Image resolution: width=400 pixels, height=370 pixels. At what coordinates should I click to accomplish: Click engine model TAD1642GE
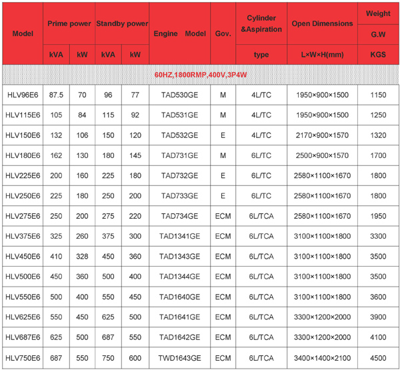(x=179, y=337)
